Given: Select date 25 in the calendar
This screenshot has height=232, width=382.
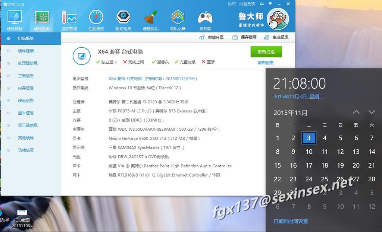Looking at the screenshot, I should 325,179.
